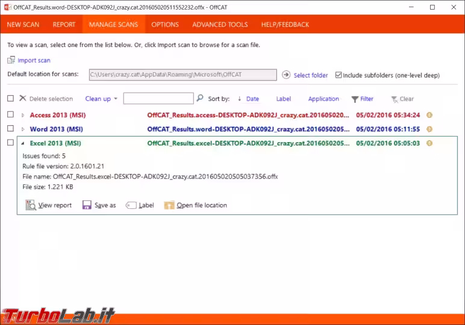Maximize the OffCAT window
This screenshot has width=465, height=325.
432,7
